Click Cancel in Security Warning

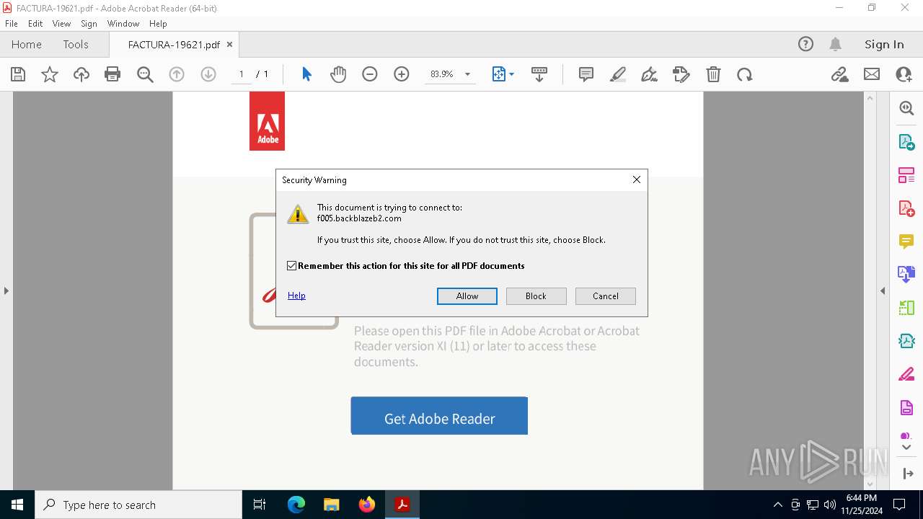(606, 296)
